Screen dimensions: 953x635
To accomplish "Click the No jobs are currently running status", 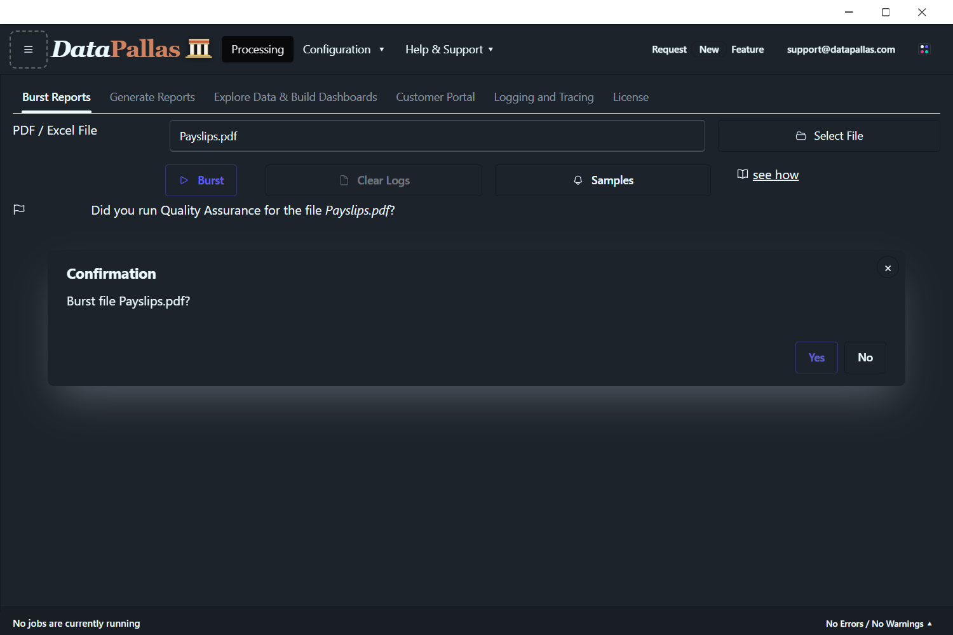I will (x=76, y=624).
